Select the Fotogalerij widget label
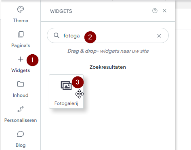Viewport: 191px width, 150px height. click(x=66, y=103)
